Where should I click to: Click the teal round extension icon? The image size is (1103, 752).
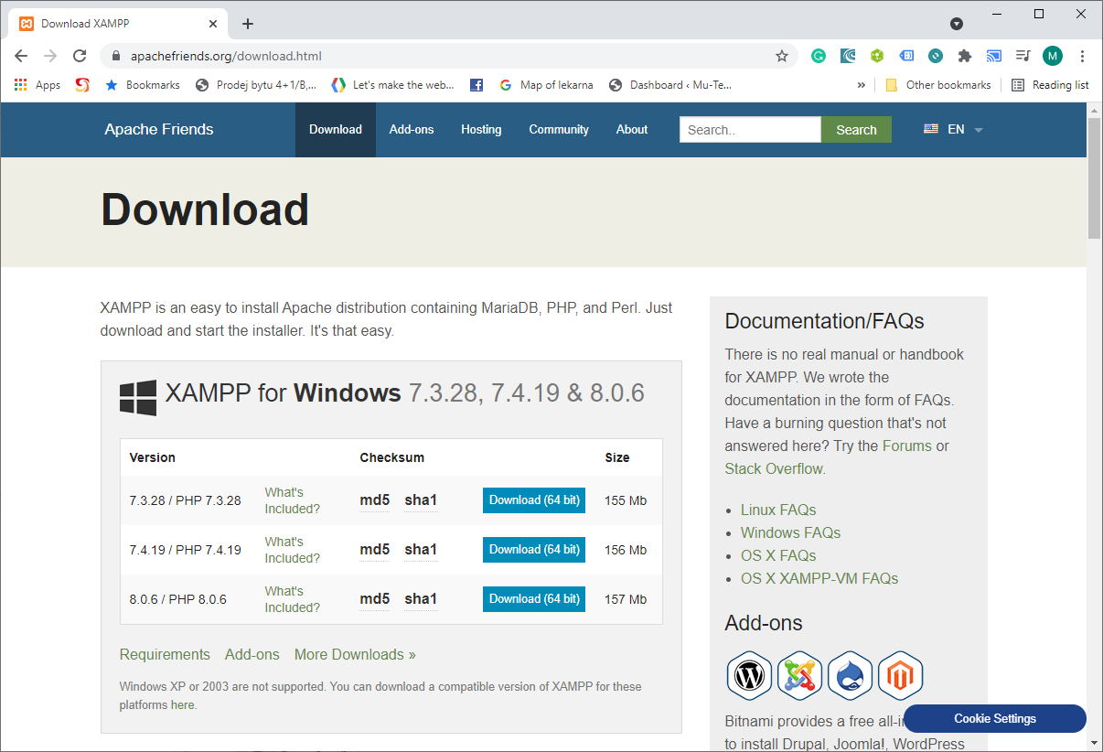[936, 56]
